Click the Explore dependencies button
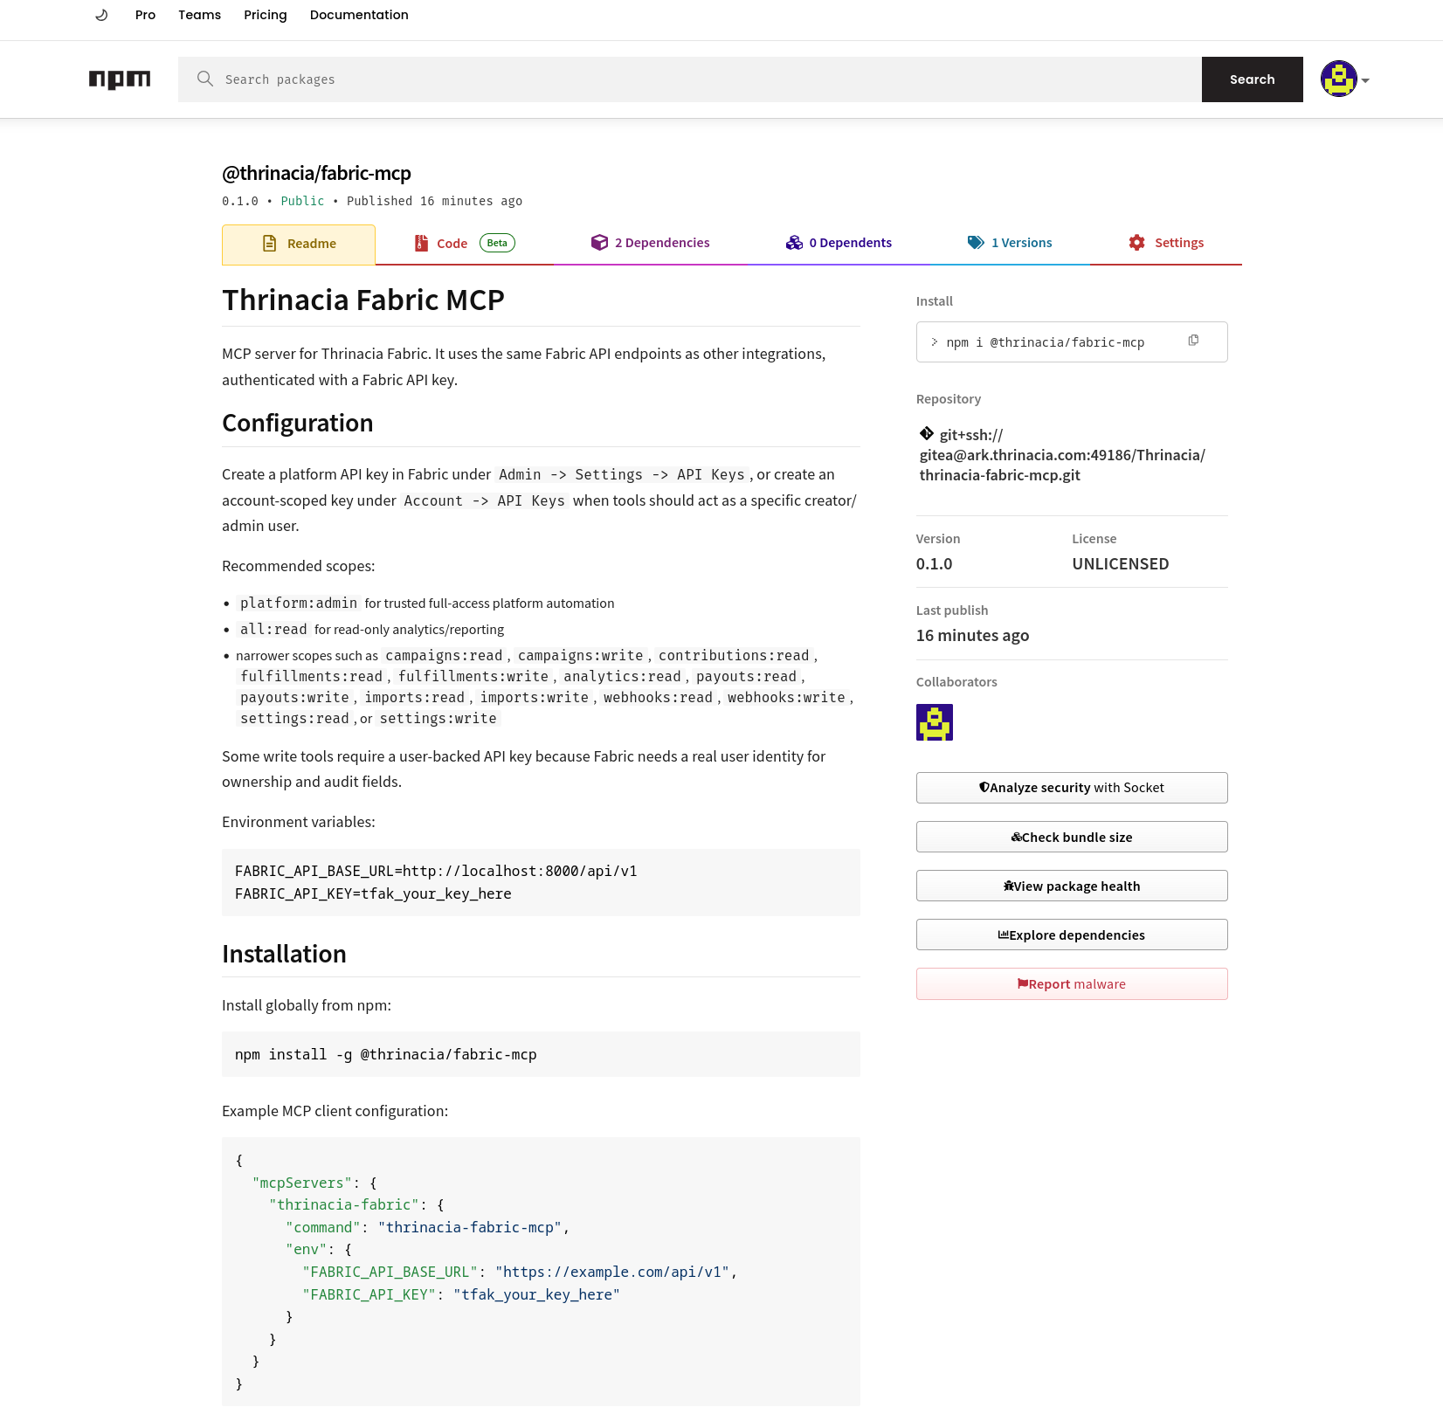Screen dimensions: 1443x1421 point(1072,935)
